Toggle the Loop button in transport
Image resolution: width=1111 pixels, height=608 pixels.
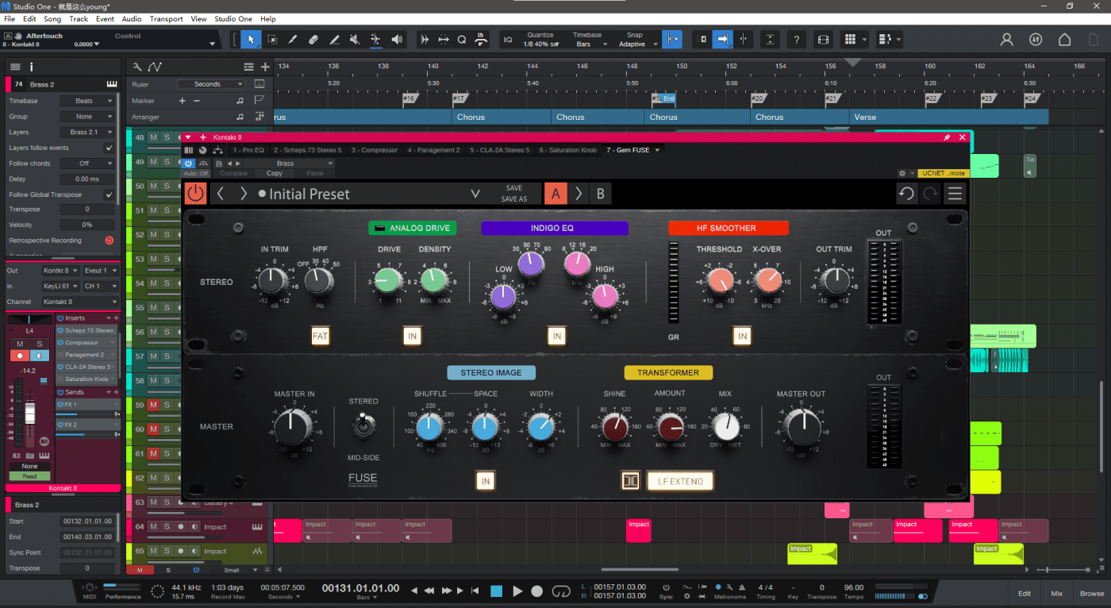click(561, 591)
